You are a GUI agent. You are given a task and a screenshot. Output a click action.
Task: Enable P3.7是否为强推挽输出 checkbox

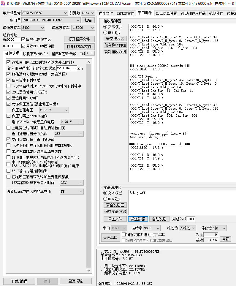(x=8, y=171)
